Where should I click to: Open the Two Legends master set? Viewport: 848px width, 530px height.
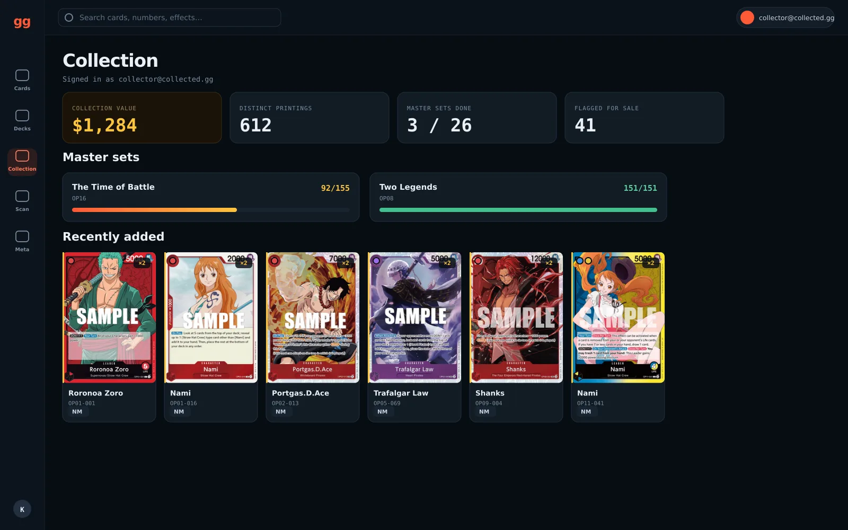tap(518, 197)
